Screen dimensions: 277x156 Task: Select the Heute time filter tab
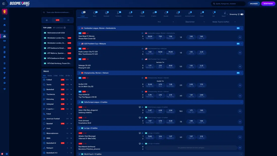point(50,76)
